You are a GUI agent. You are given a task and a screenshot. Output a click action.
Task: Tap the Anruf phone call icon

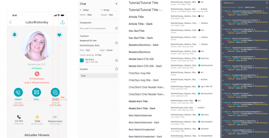(18, 92)
